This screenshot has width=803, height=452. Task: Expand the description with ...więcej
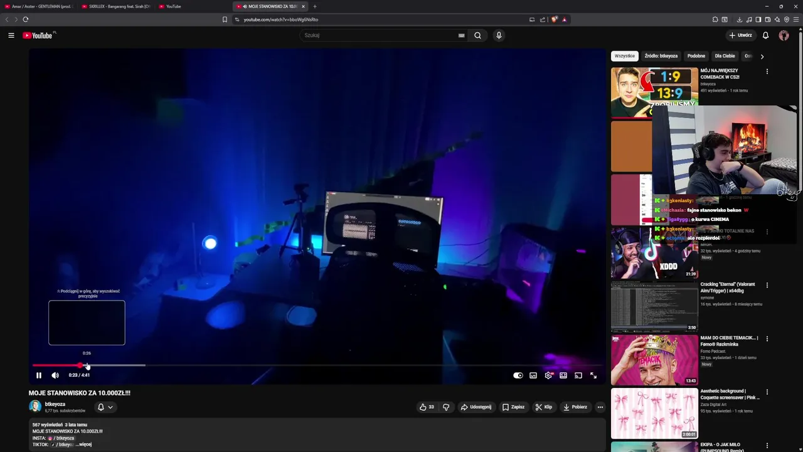[x=83, y=444]
